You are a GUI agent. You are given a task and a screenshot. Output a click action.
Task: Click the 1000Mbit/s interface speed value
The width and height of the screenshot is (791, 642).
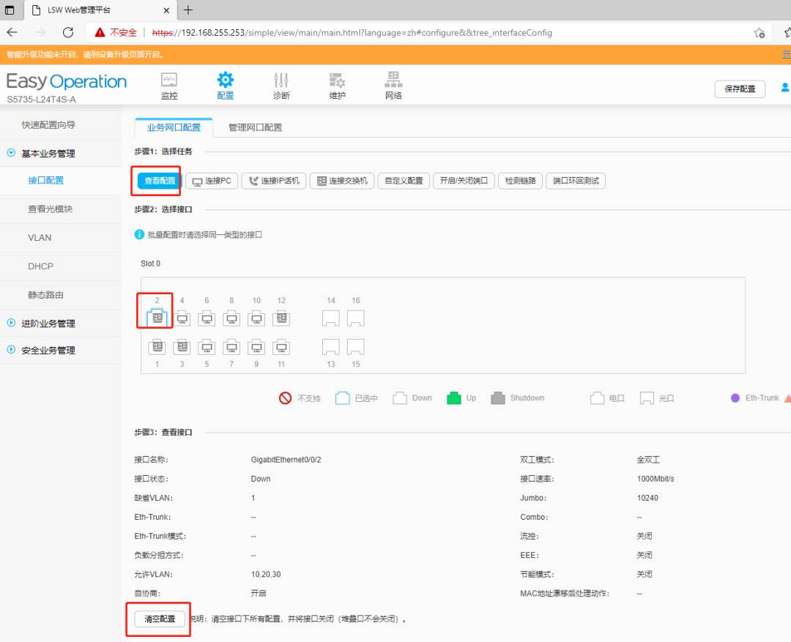tap(656, 479)
